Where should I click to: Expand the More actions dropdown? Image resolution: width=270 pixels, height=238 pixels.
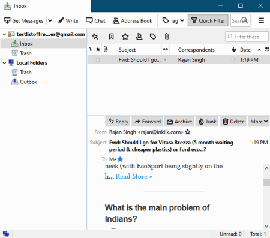point(259,122)
